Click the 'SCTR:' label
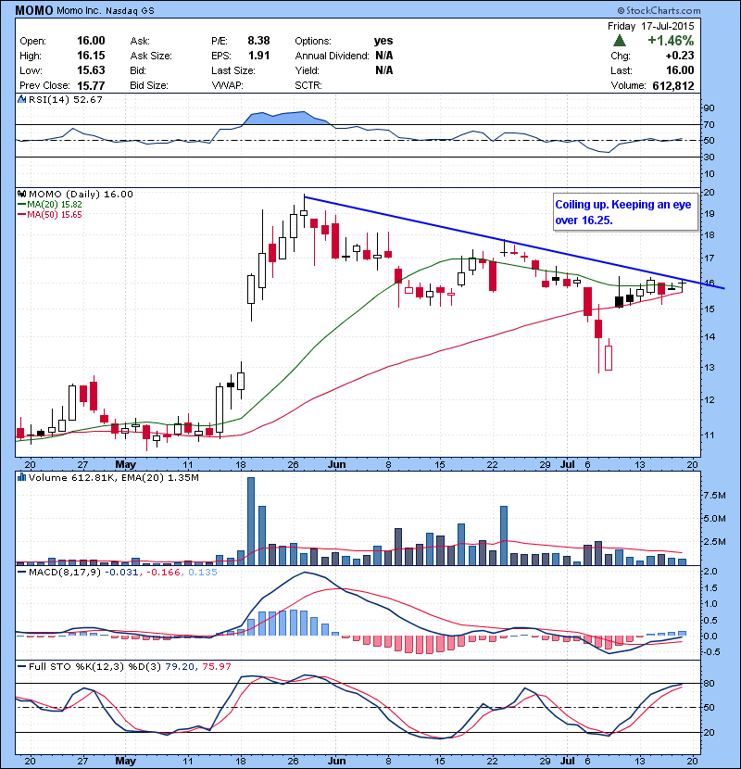The width and height of the screenshot is (741, 769). click(x=308, y=85)
